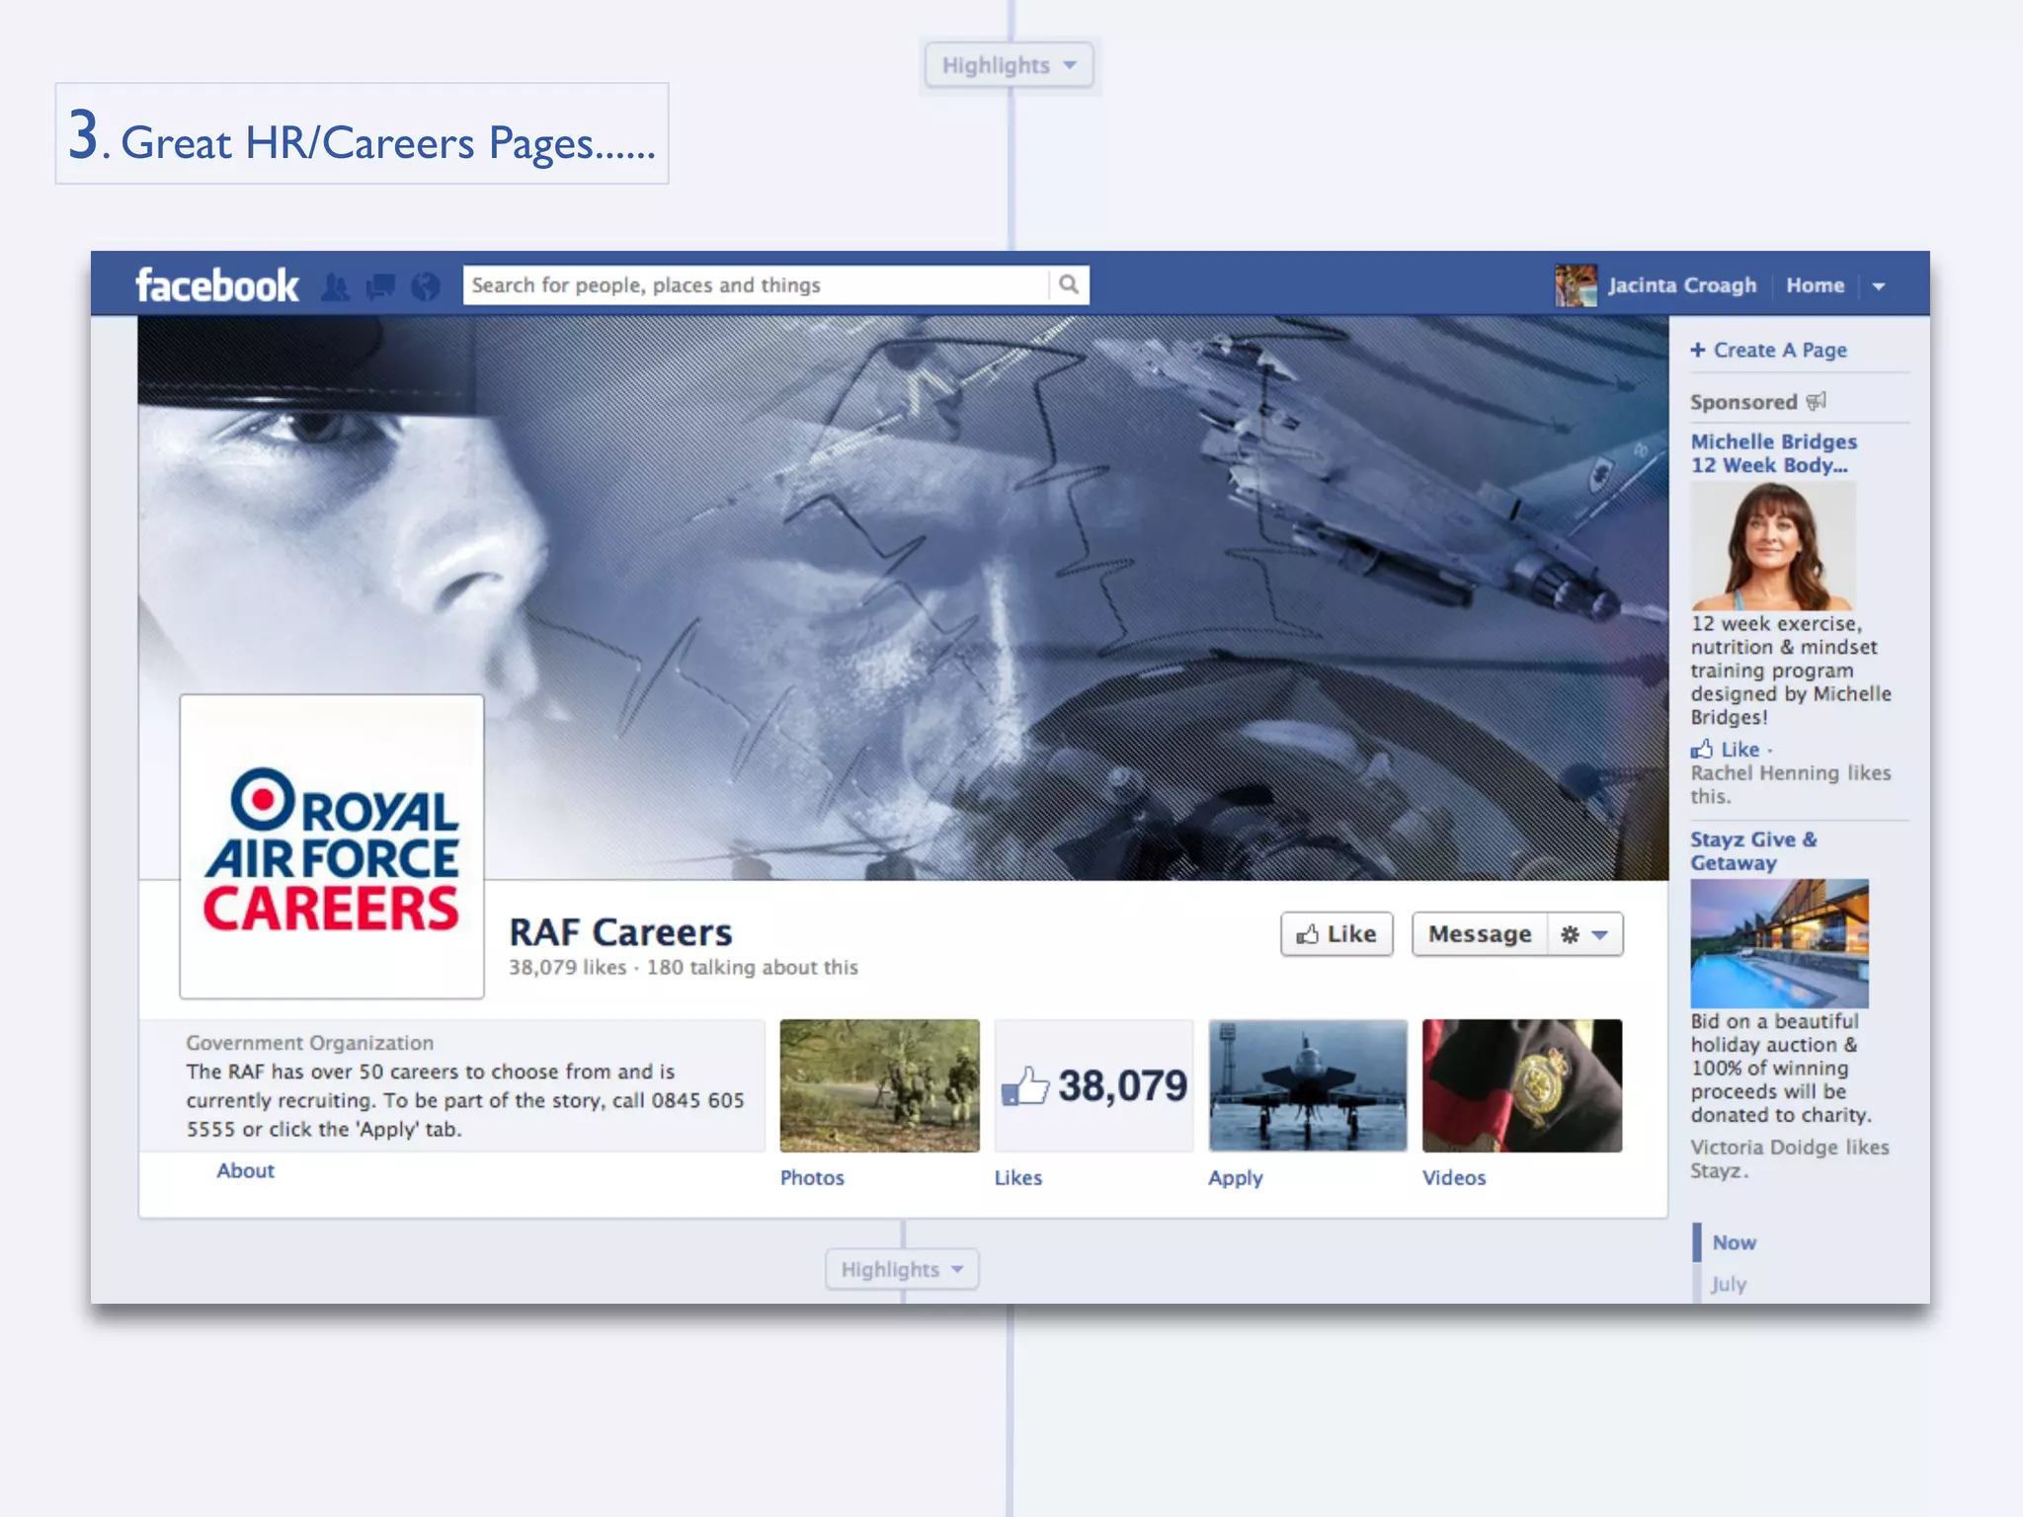Open Jacinta Croagh's profile name link
Image resolution: width=2023 pixels, height=1517 pixels.
(1682, 285)
